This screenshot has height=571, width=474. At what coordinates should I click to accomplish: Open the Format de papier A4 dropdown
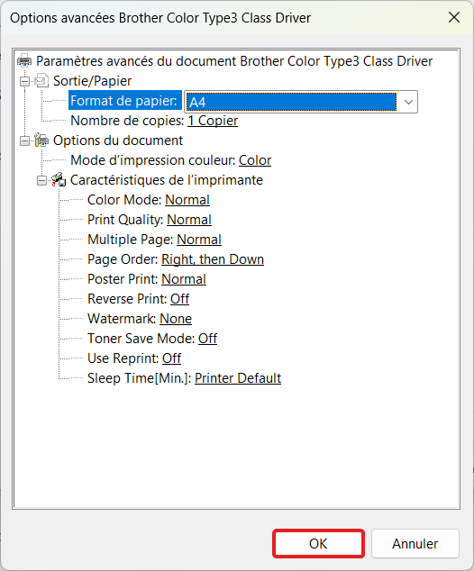tap(301, 102)
